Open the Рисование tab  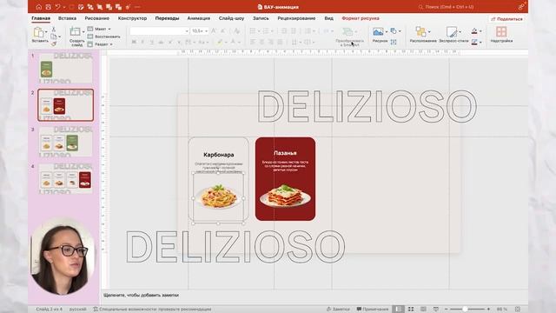(96, 18)
